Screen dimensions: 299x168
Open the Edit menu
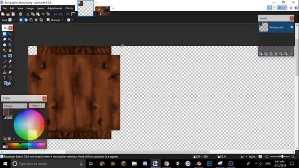pos(12,8)
